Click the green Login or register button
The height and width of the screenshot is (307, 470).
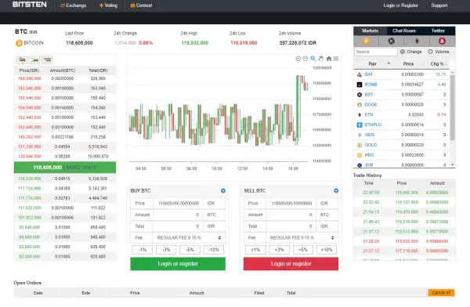coord(178,264)
